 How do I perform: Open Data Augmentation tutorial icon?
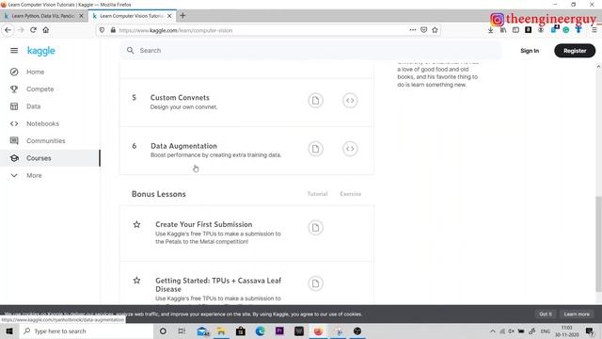[315, 149]
